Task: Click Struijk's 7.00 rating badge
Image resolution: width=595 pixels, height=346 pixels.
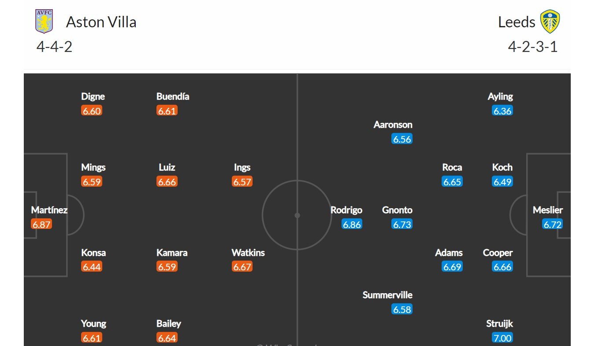Action: click(x=502, y=338)
